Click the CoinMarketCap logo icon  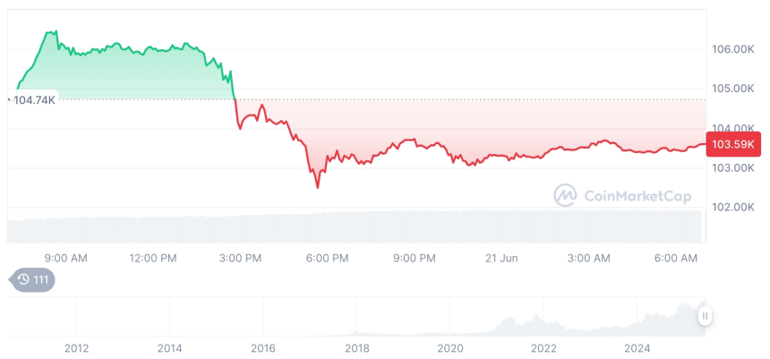565,195
